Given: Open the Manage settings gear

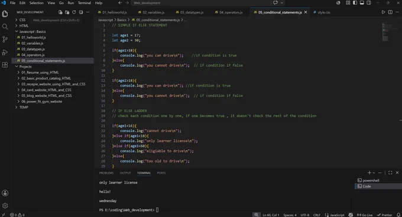Looking at the screenshot, I should click(x=5, y=205).
